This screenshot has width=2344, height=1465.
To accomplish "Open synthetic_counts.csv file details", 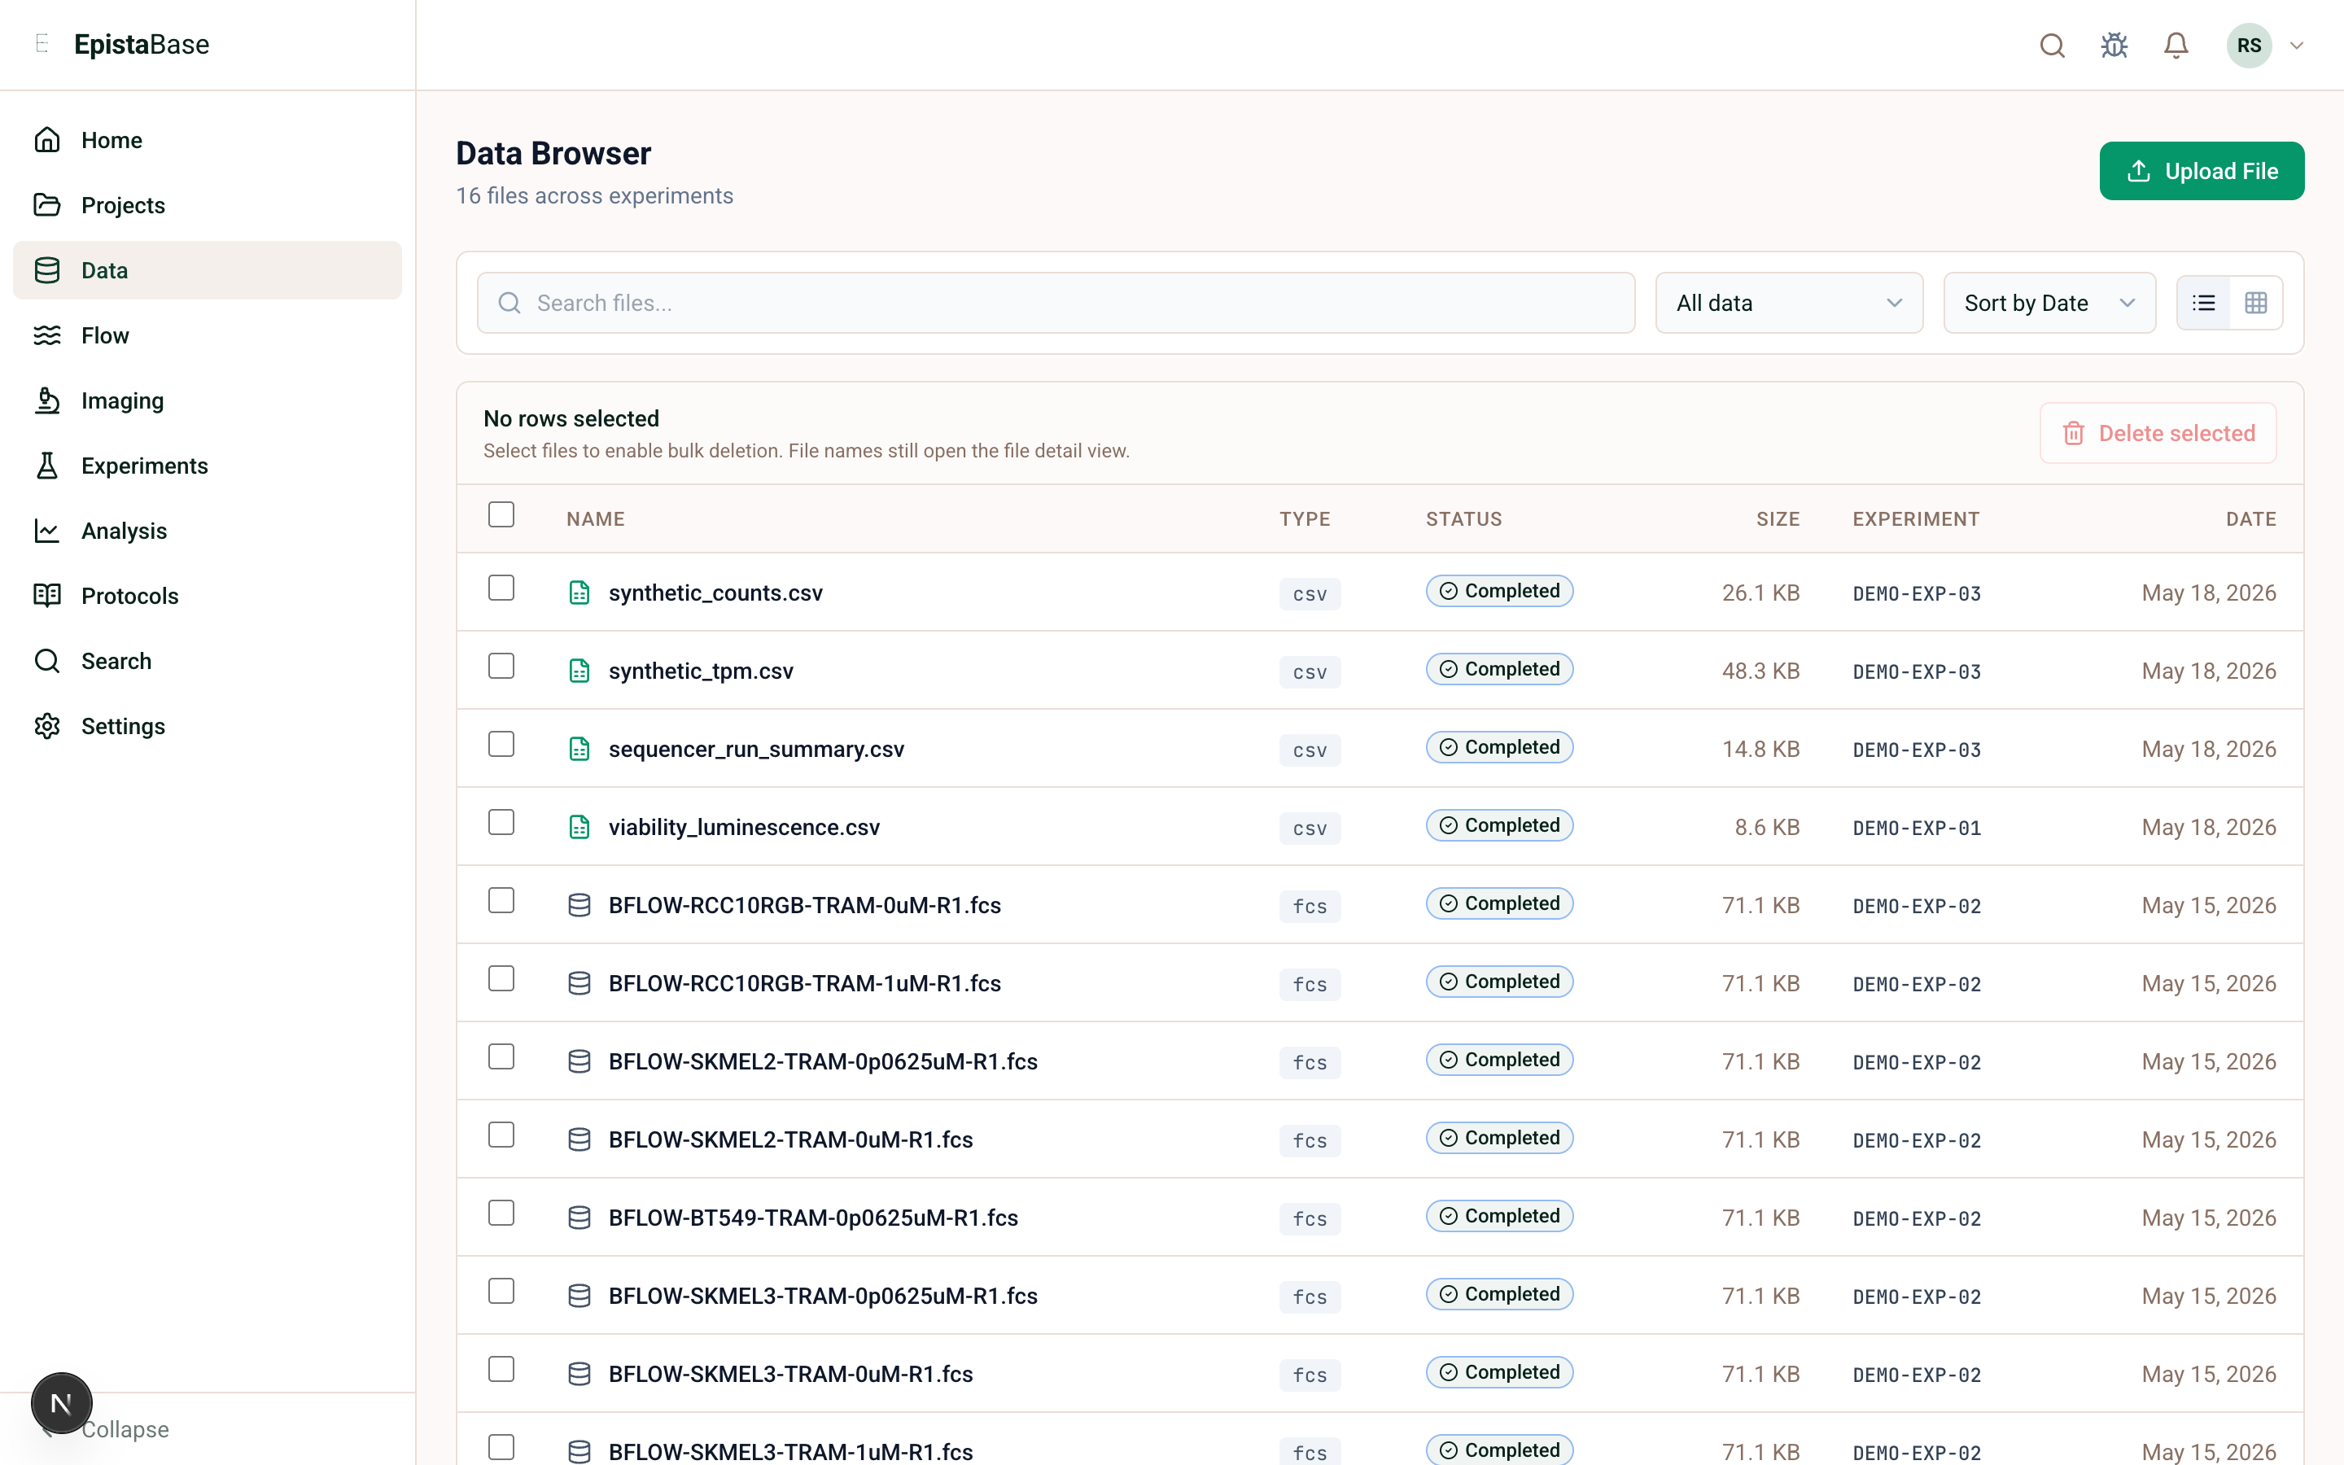I will click(x=715, y=593).
